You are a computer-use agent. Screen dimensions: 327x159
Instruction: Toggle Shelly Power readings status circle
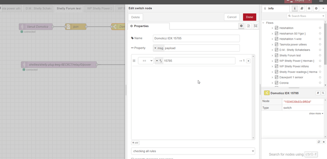click(320, 72)
